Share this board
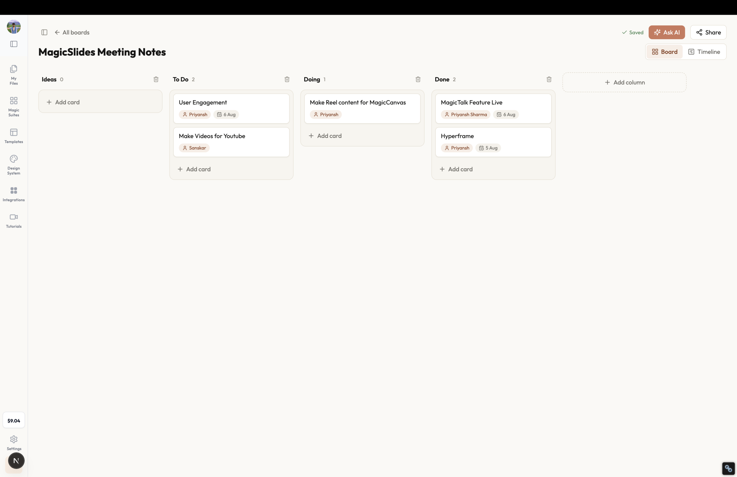Image resolution: width=737 pixels, height=477 pixels. click(x=708, y=32)
